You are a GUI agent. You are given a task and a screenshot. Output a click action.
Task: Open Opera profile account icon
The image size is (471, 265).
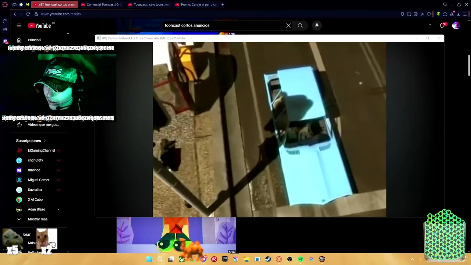[x=452, y=14]
